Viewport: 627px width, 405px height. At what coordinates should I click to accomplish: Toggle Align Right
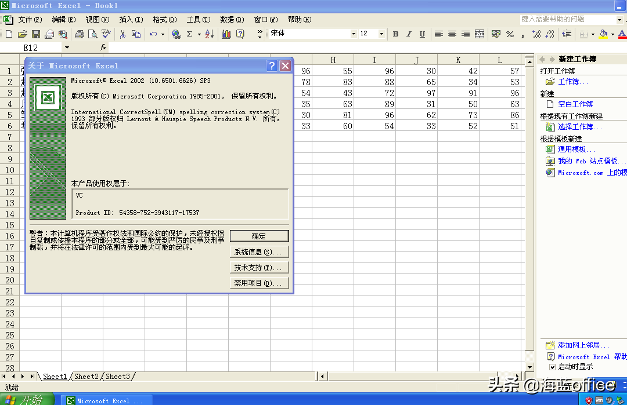click(x=466, y=34)
